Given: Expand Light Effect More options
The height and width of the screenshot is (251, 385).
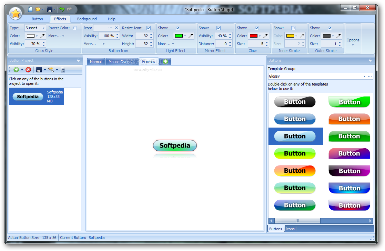Looking at the screenshot, I should (x=166, y=44).
